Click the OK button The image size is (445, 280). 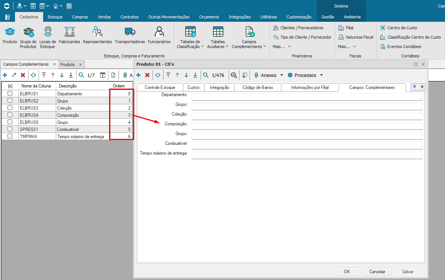click(347, 271)
